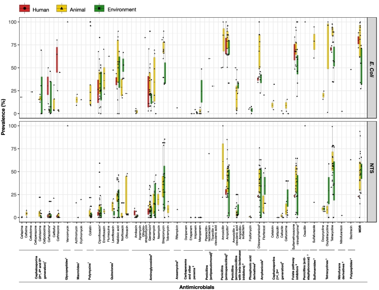Image resolution: width=379 pixels, height=290 pixels.
Task: Click the 'Nitrofurantoin' x-axis label
Action: (x=341, y=234)
